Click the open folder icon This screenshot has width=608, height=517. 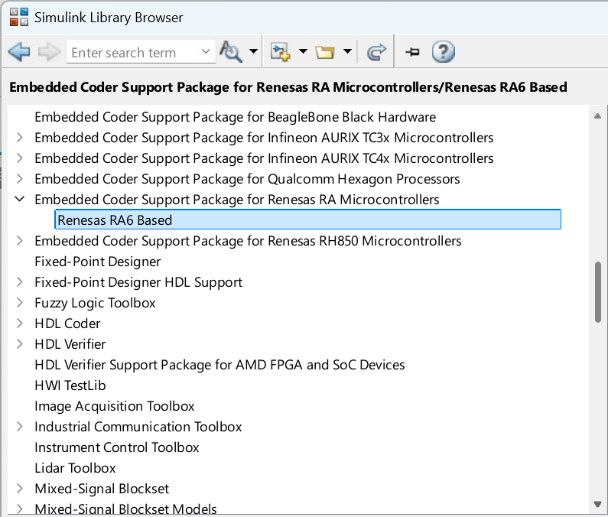click(x=326, y=52)
